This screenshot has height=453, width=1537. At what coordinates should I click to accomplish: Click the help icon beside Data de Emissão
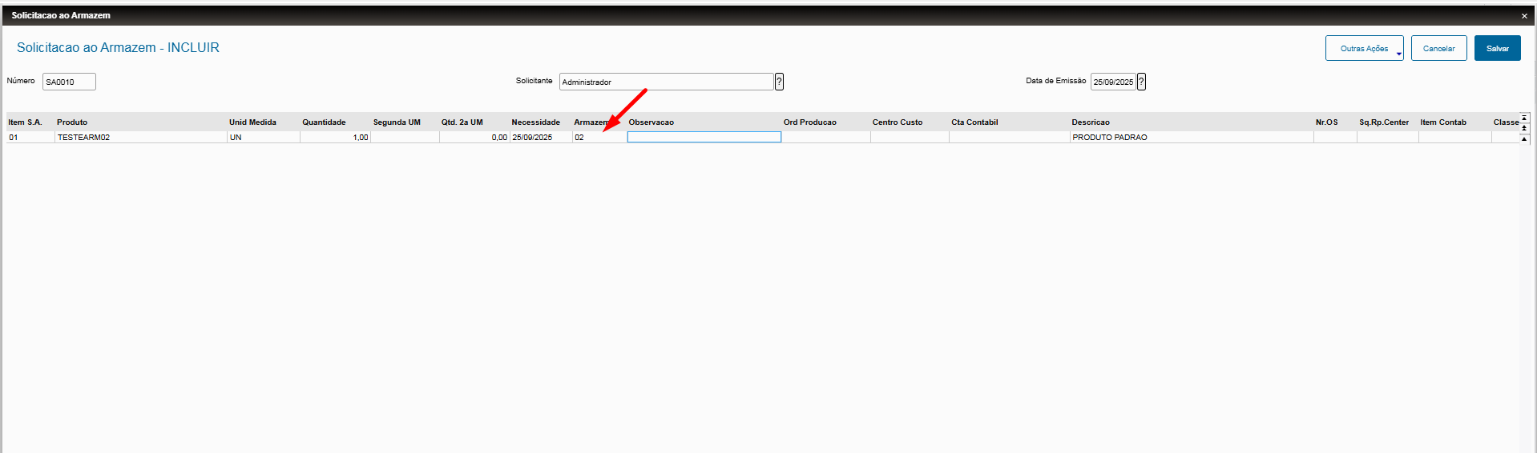(x=1141, y=82)
